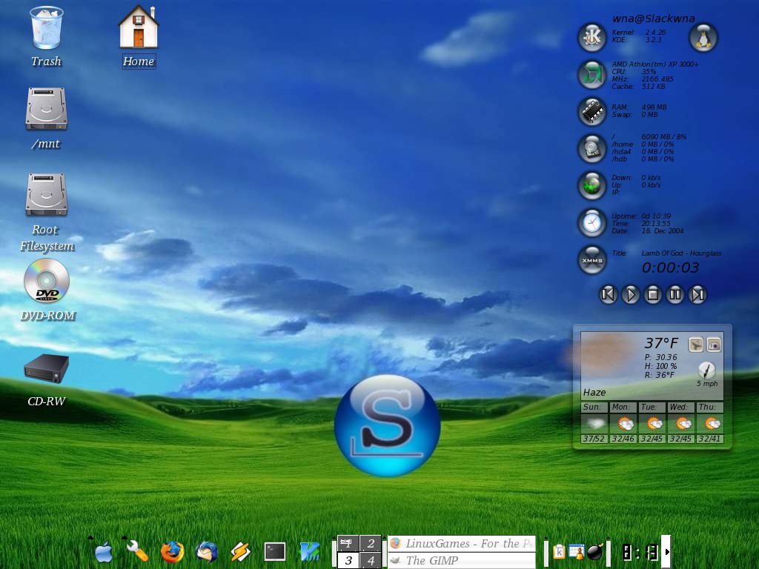Select Tuesday forecast in weather widget
The width and height of the screenshot is (759, 569).
click(652, 422)
